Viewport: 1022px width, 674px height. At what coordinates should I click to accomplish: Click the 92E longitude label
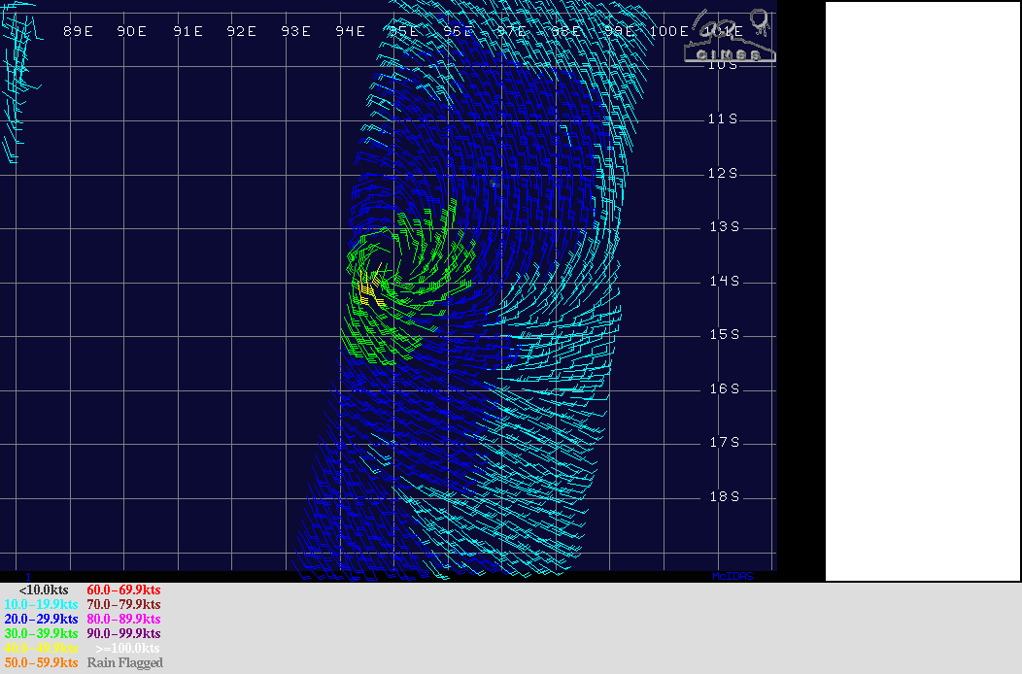coord(241,31)
